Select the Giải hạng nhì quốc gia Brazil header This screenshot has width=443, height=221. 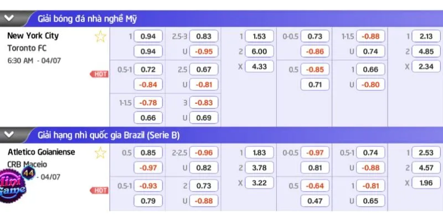point(109,135)
